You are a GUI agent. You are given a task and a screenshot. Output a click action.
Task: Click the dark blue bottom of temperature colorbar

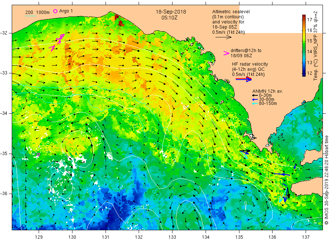pyautogui.click(x=304, y=74)
